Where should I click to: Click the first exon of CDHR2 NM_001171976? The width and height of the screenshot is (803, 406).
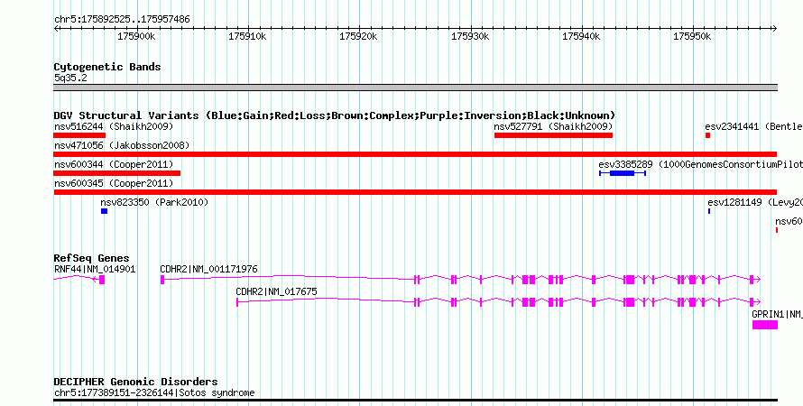(x=162, y=280)
